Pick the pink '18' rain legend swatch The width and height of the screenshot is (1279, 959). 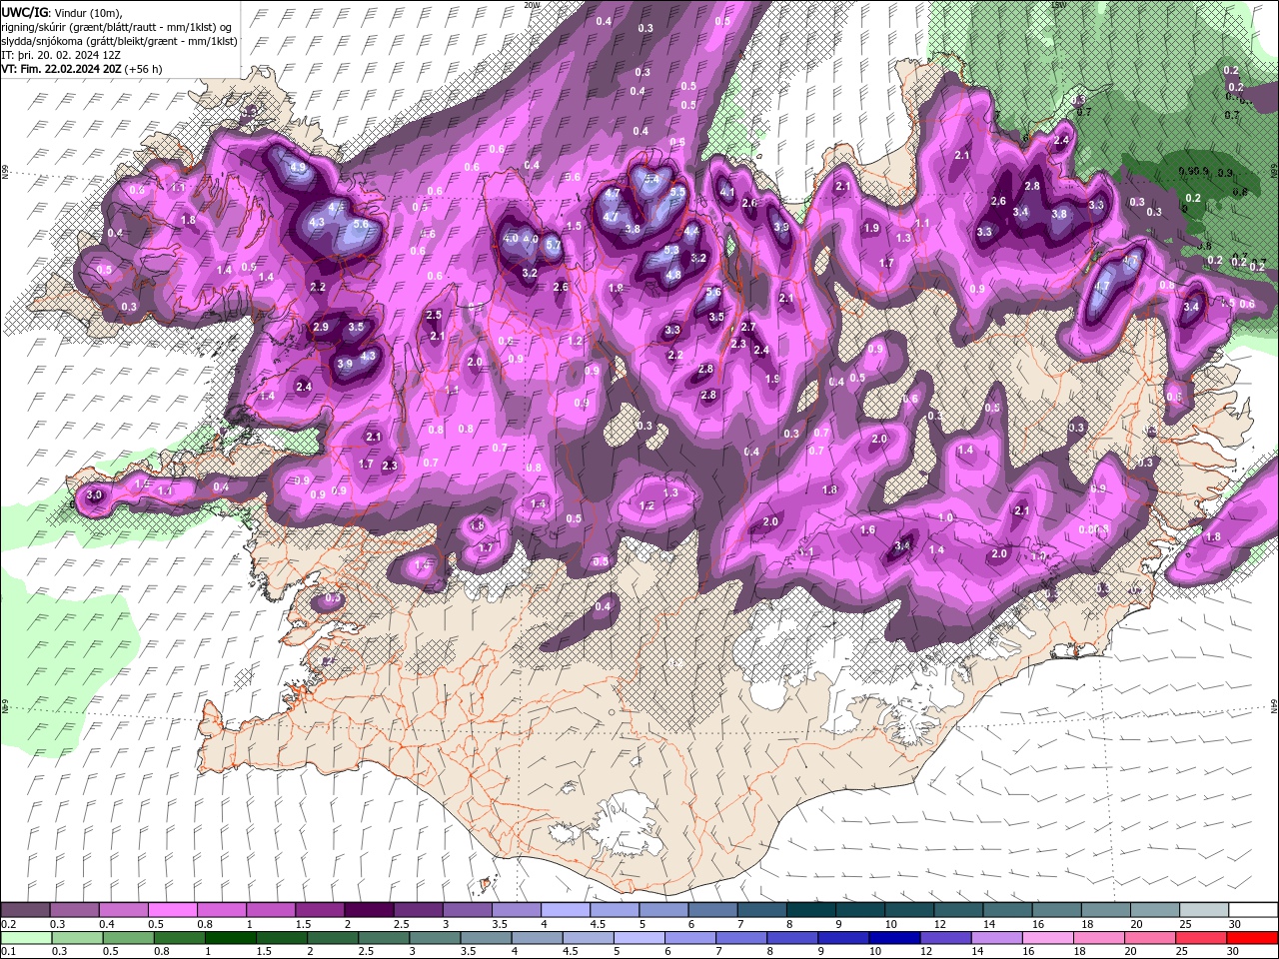(1098, 938)
